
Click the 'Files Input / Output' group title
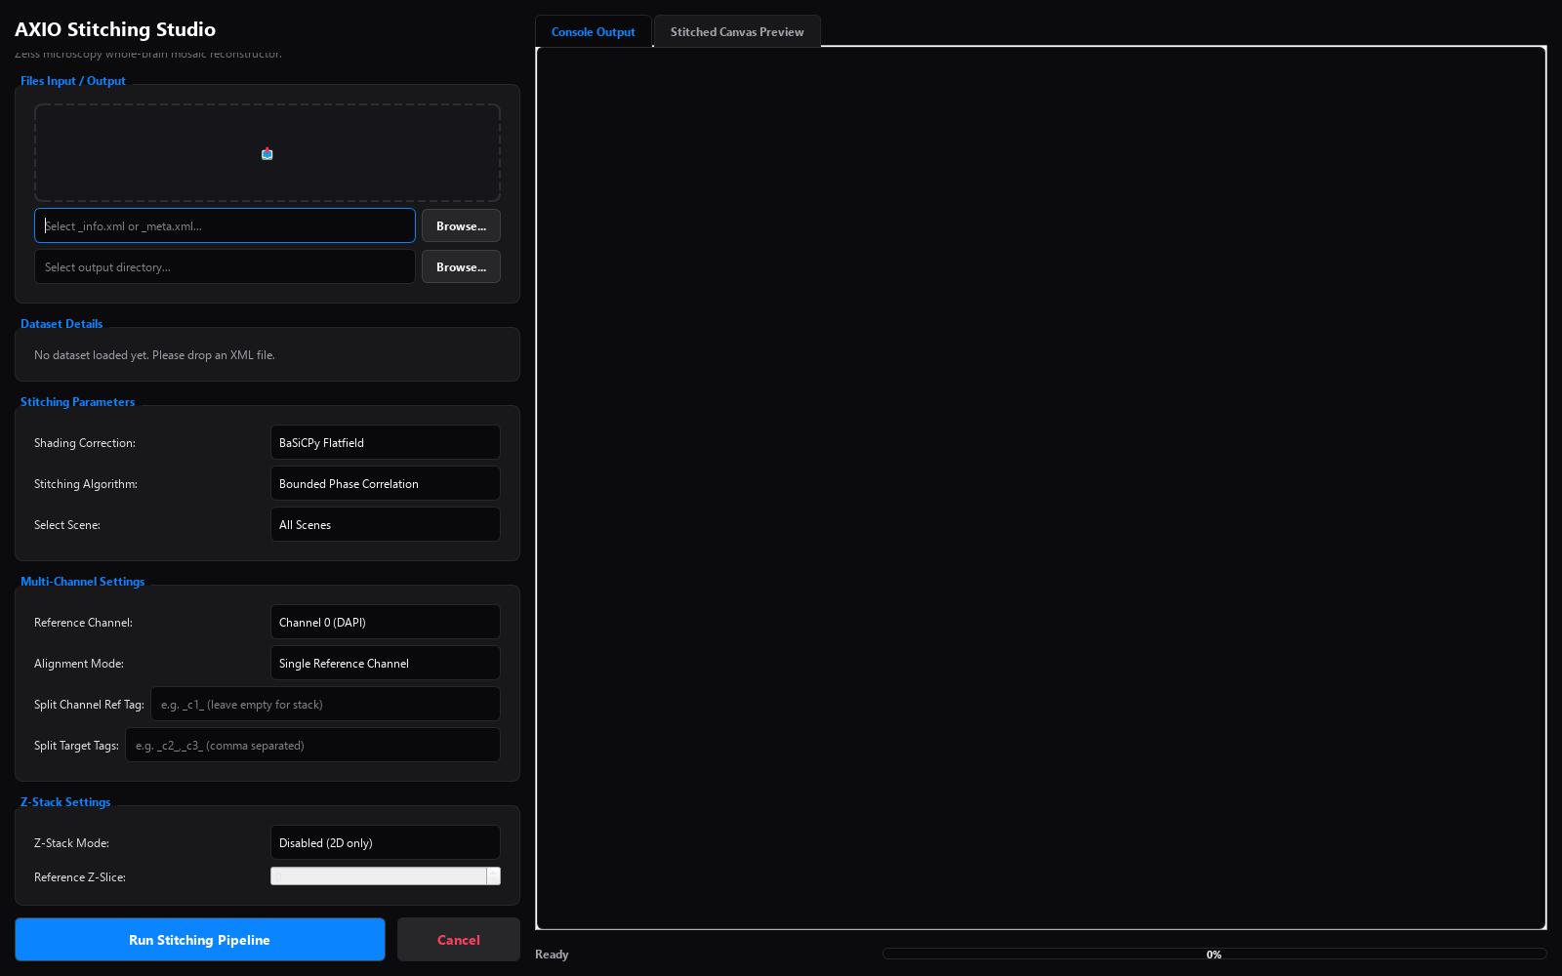(73, 81)
